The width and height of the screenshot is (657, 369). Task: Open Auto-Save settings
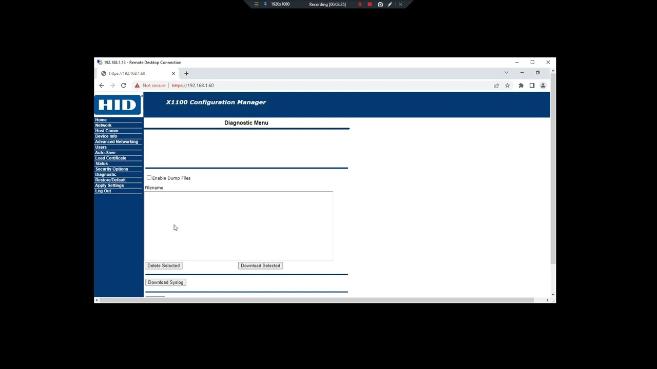tap(105, 153)
